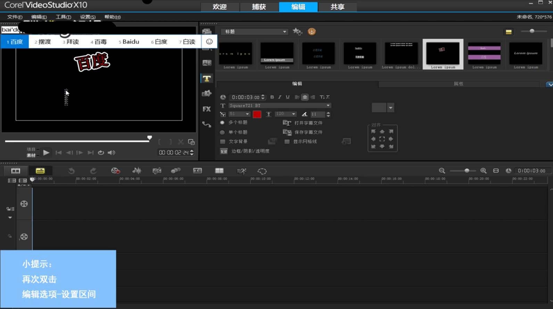The height and width of the screenshot is (309, 553).
Task: Select the Single title radio button
Action: 222,132
